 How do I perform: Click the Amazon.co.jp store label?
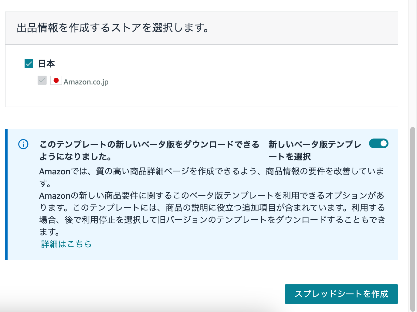[86, 82]
